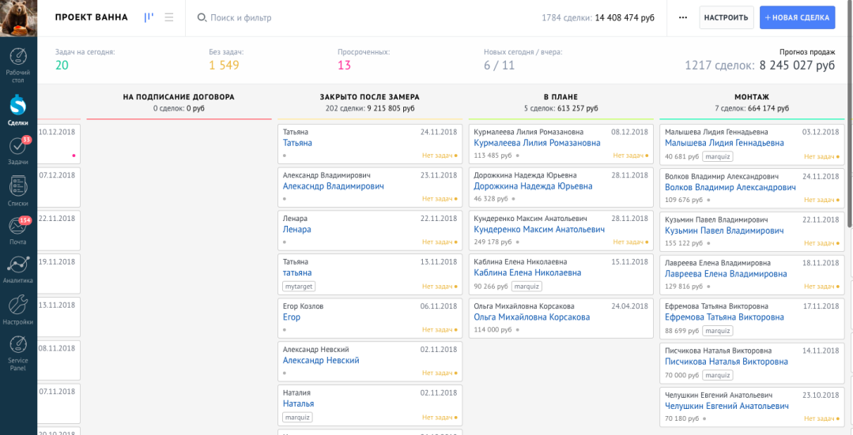Open the Настройки settings icon
Image resolution: width=853 pixels, height=435 pixels.
click(x=18, y=309)
